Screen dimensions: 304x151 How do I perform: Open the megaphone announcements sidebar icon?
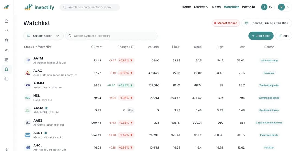click(7, 50)
